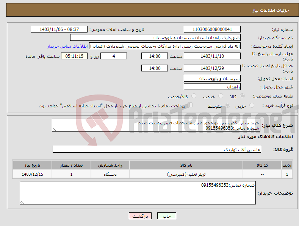299x226 pixels.
Task: Click the تاریخ نیاز column header
Action: (33, 165)
